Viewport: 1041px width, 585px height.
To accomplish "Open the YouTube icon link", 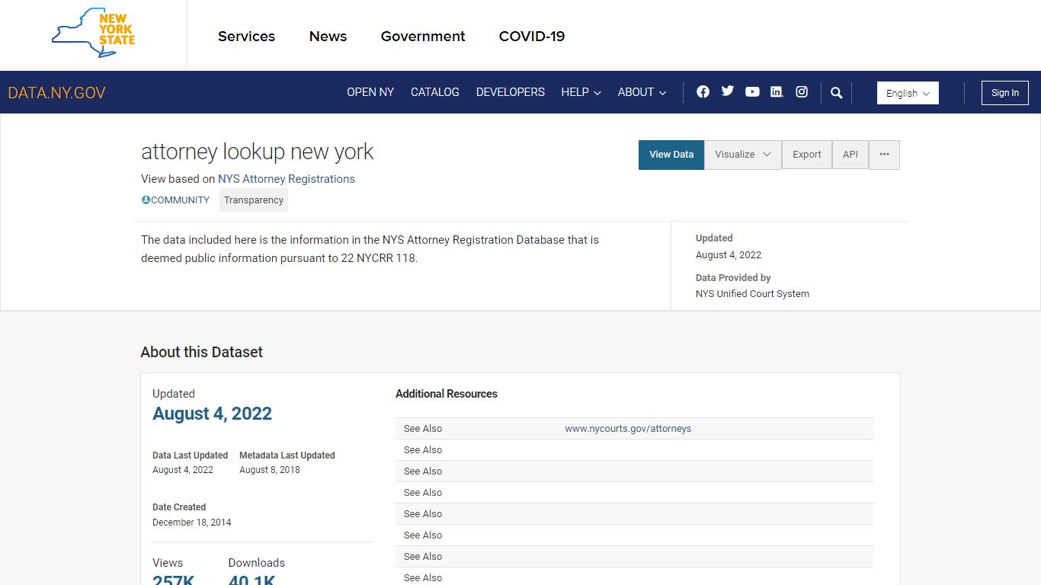I will (x=752, y=91).
